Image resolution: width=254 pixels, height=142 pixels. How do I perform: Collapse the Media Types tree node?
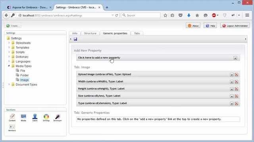point(9,66)
